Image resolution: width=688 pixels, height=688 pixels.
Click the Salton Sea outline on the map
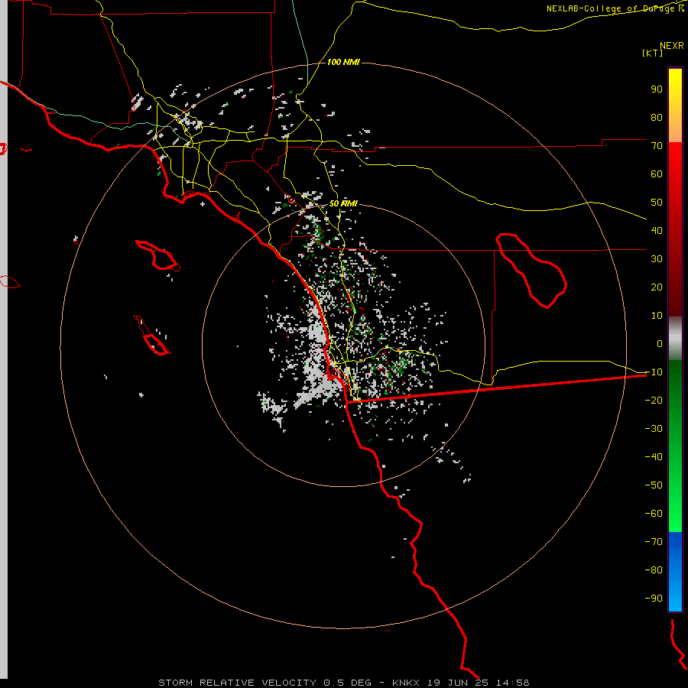pos(531,271)
